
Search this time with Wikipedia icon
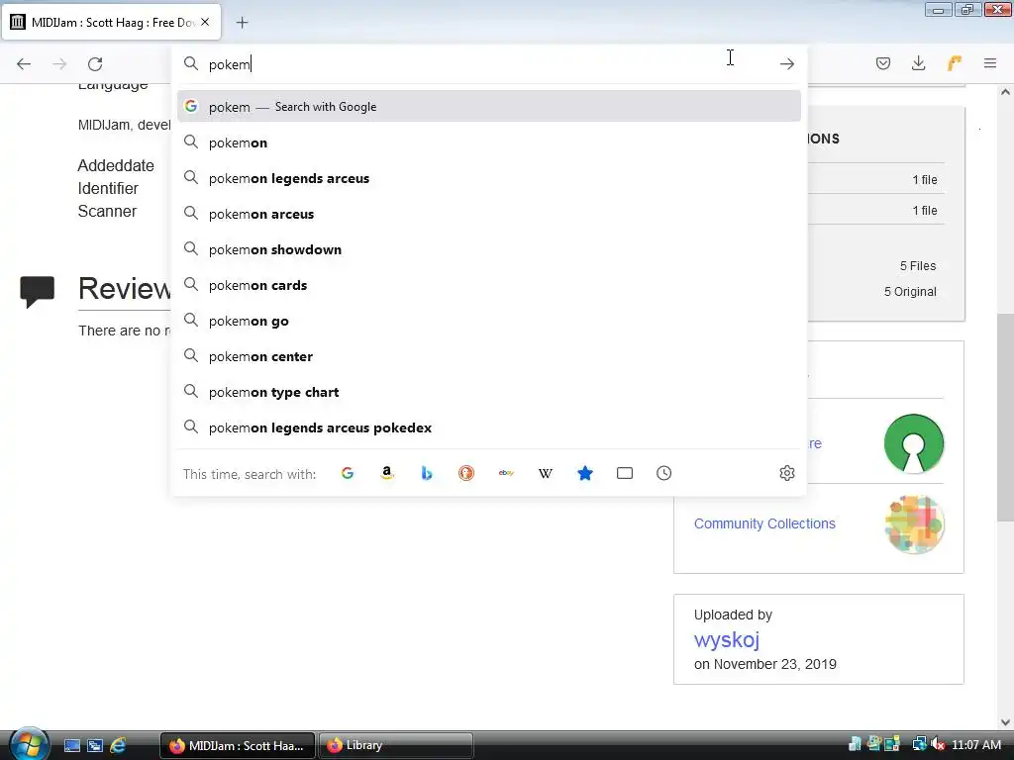point(546,473)
